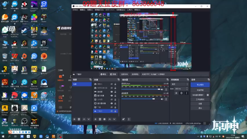Pop out the Sources dock panel
The image size is (247, 139).
point(119,80)
